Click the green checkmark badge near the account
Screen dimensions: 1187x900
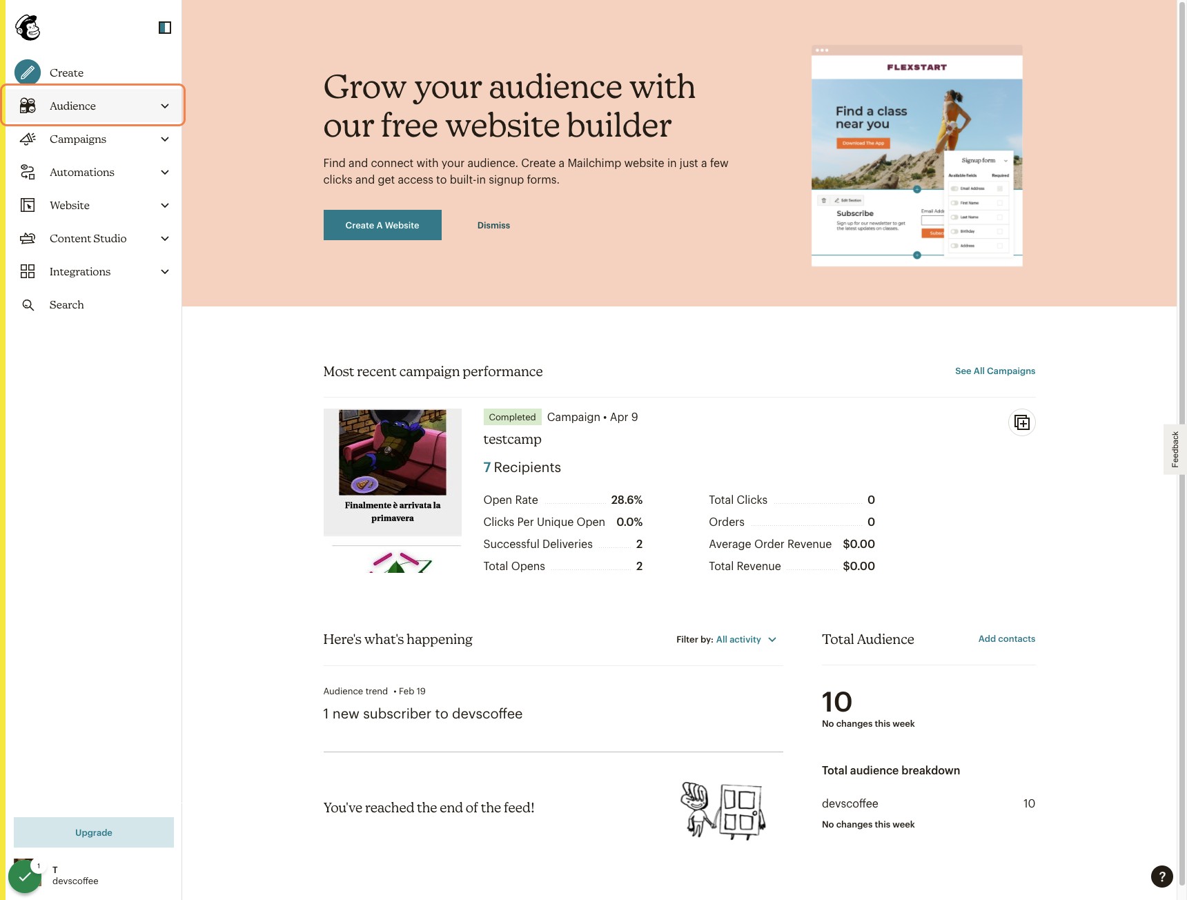(x=25, y=877)
